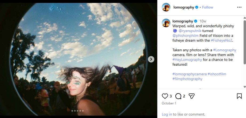Viewport: 246px width, 118px height.
Task: Select the last carousel dot indicator
Action: coord(83,111)
